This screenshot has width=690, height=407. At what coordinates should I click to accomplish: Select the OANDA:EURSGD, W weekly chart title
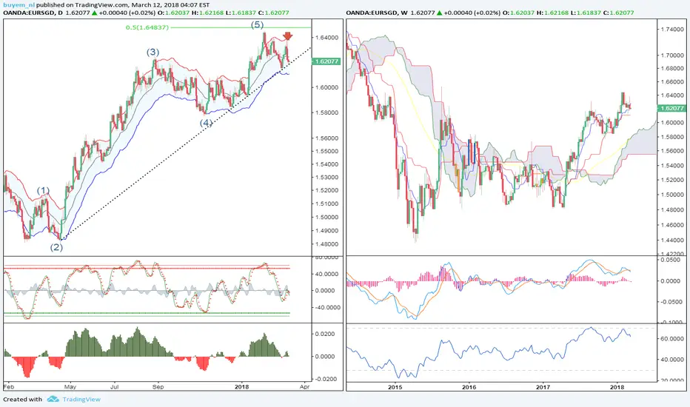click(377, 13)
